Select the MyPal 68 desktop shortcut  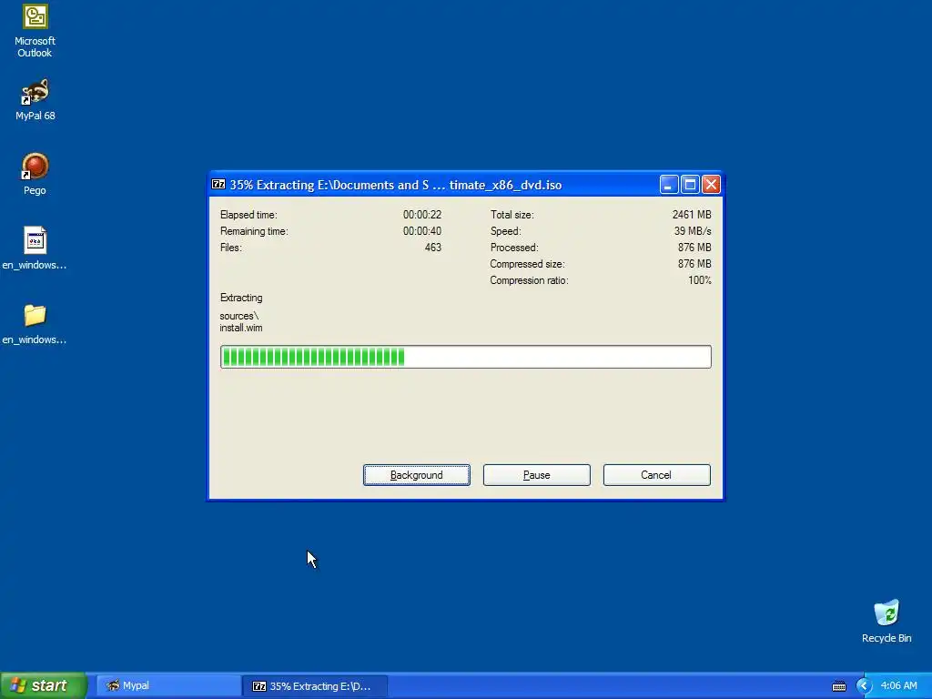click(35, 100)
